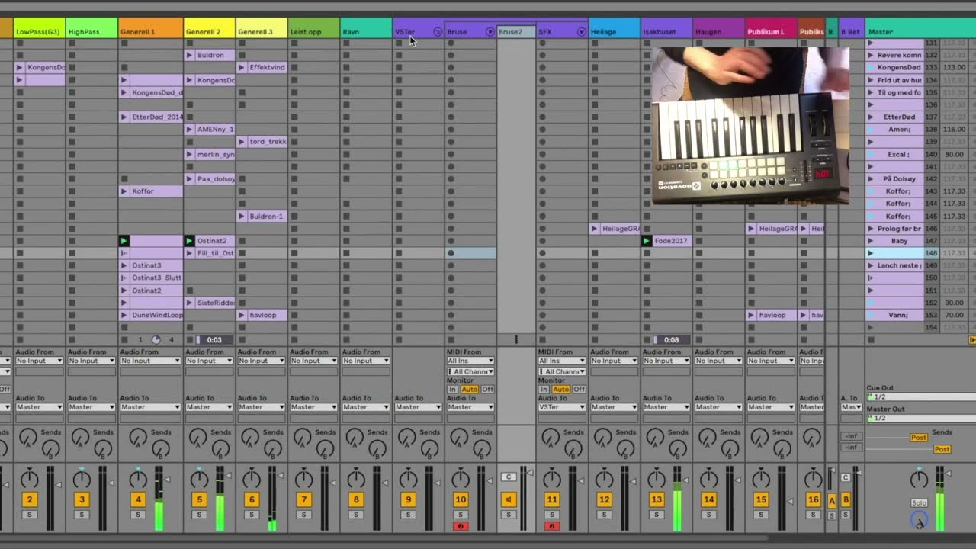This screenshot has height=549, width=976.
Task: Toggle track 4 activator
Action: pos(138,499)
